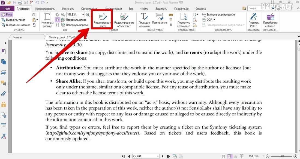Open the Security lock panel in sidebar
300x159 pixels.
[x=4, y=104]
